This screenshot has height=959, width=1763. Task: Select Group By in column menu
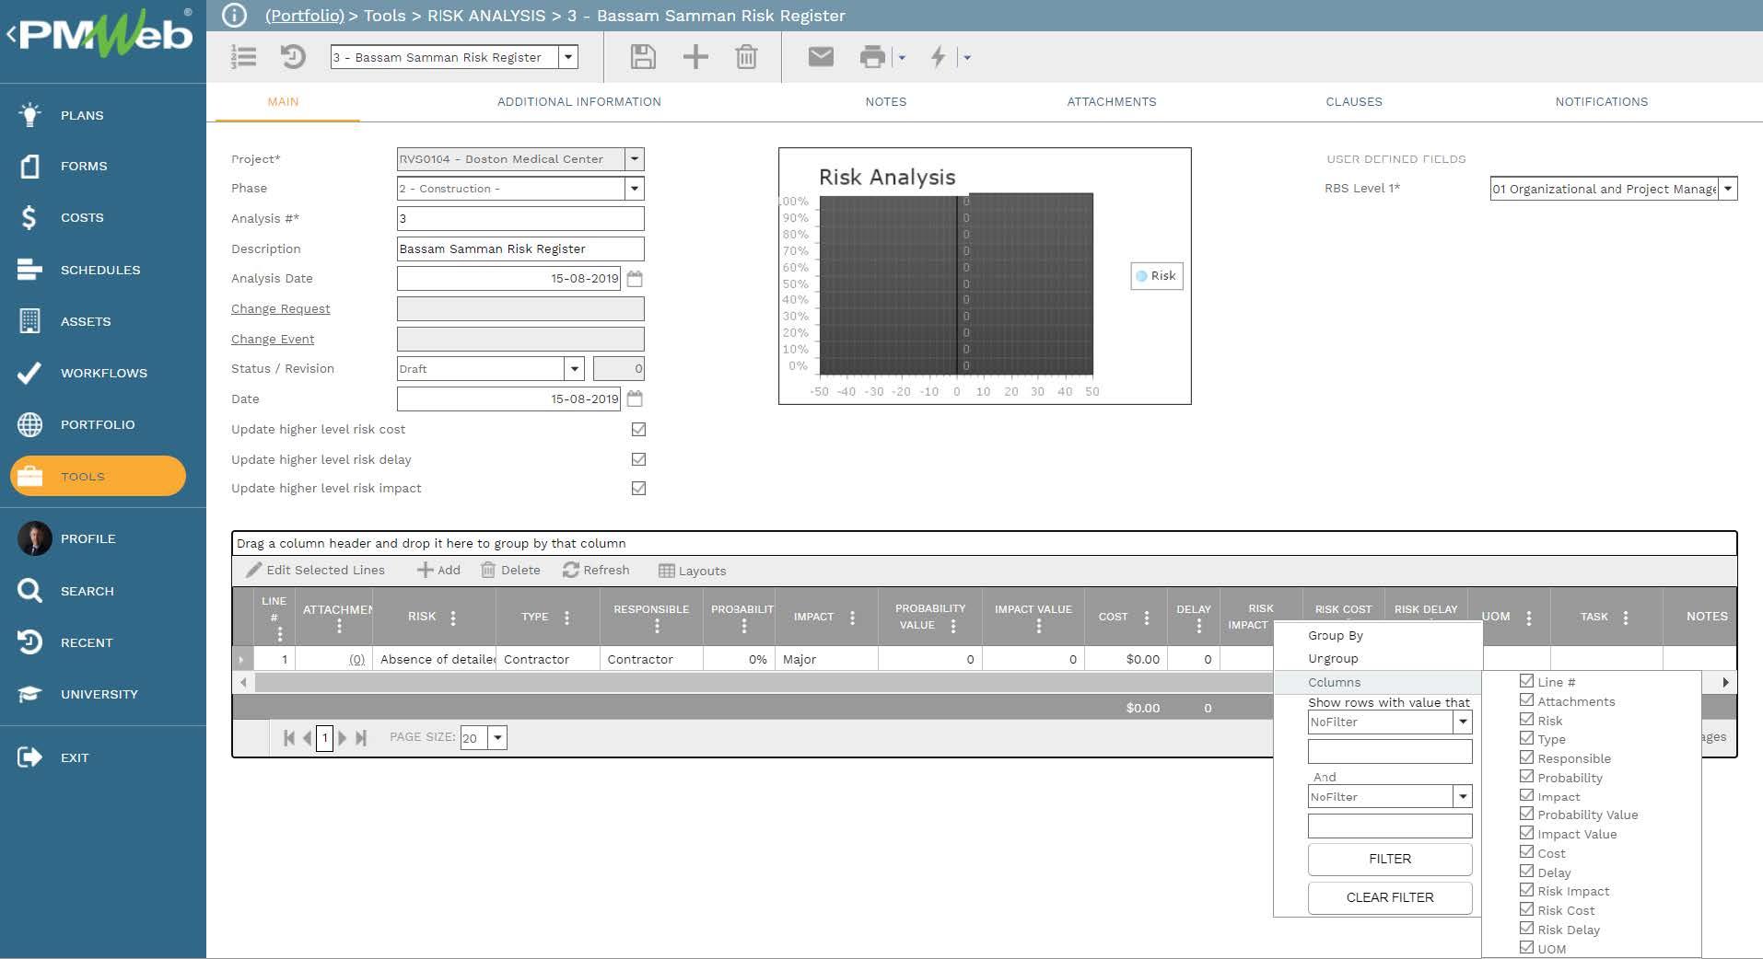[1335, 636]
